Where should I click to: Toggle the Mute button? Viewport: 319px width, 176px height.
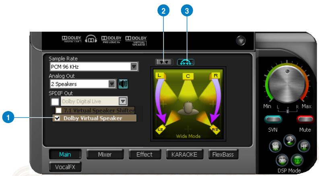click(x=305, y=119)
